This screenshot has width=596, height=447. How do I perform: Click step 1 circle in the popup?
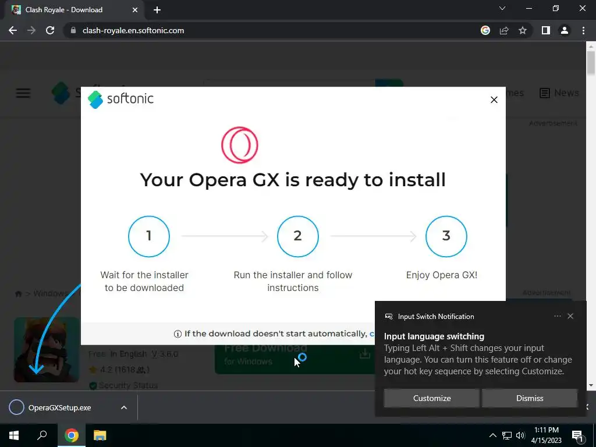point(149,236)
